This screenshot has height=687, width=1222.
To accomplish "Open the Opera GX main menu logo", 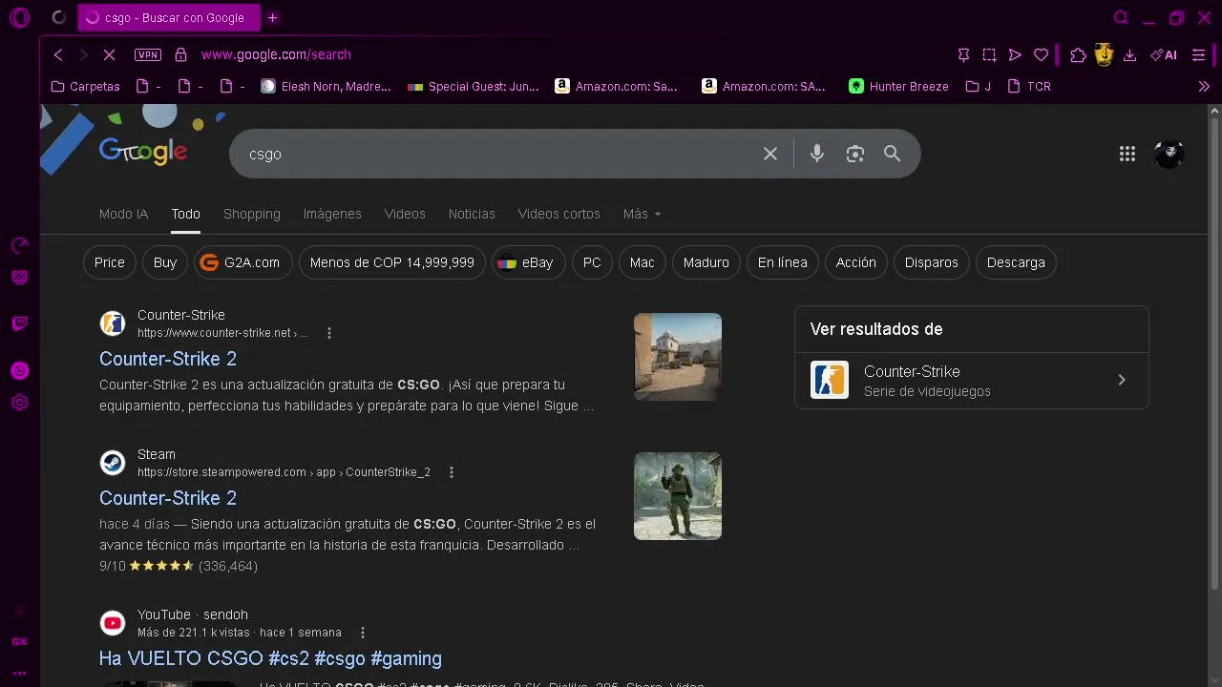I will [19, 17].
